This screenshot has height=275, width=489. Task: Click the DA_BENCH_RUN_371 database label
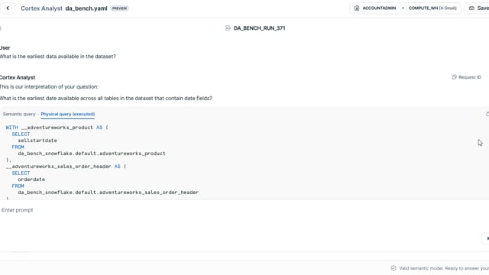(x=259, y=28)
